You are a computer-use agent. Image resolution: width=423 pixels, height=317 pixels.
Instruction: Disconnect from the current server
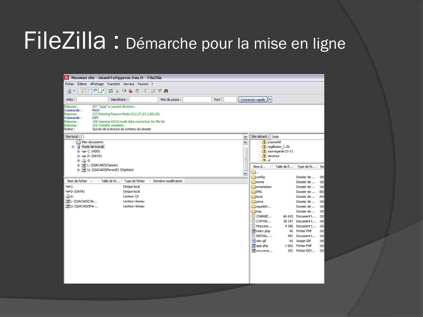coord(131,91)
